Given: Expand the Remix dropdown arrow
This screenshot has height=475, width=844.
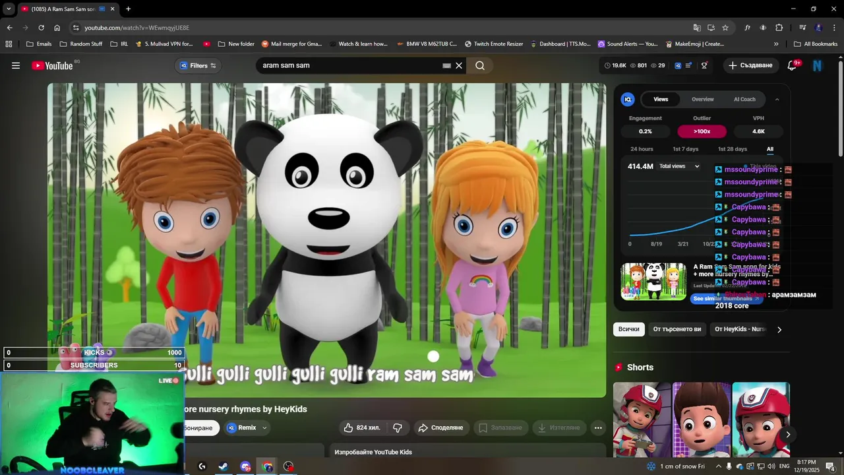Looking at the screenshot, I should pos(264,427).
